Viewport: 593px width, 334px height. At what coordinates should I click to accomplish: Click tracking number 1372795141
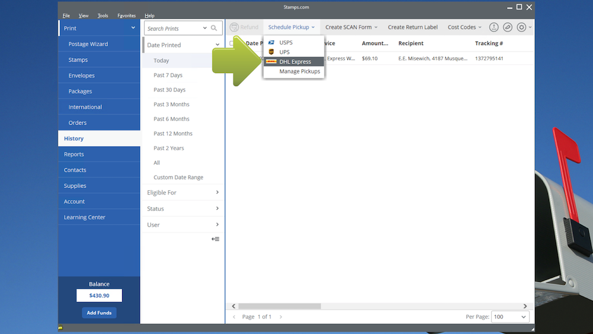coord(489,58)
